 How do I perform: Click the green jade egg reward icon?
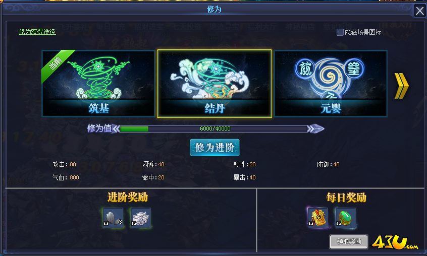coord(346,217)
